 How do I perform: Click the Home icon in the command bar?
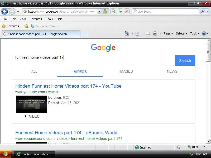click(127, 33)
